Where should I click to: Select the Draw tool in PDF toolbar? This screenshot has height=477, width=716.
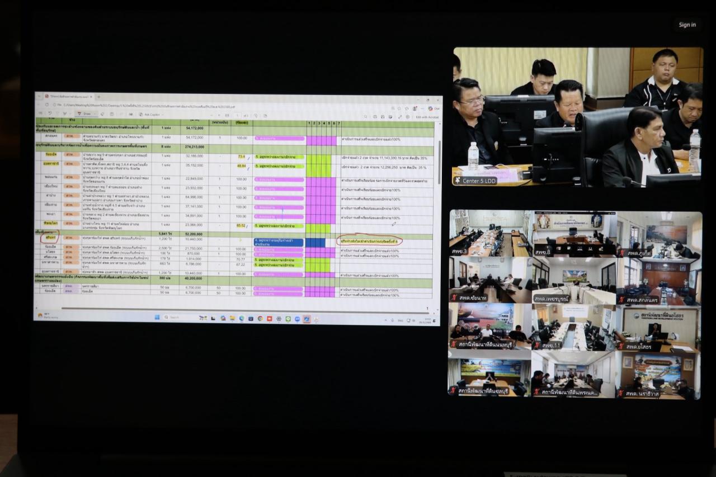click(84, 114)
